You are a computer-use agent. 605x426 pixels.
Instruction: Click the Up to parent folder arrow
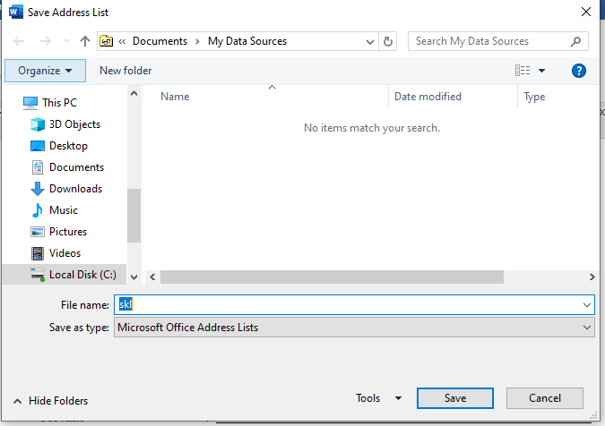pyautogui.click(x=85, y=41)
